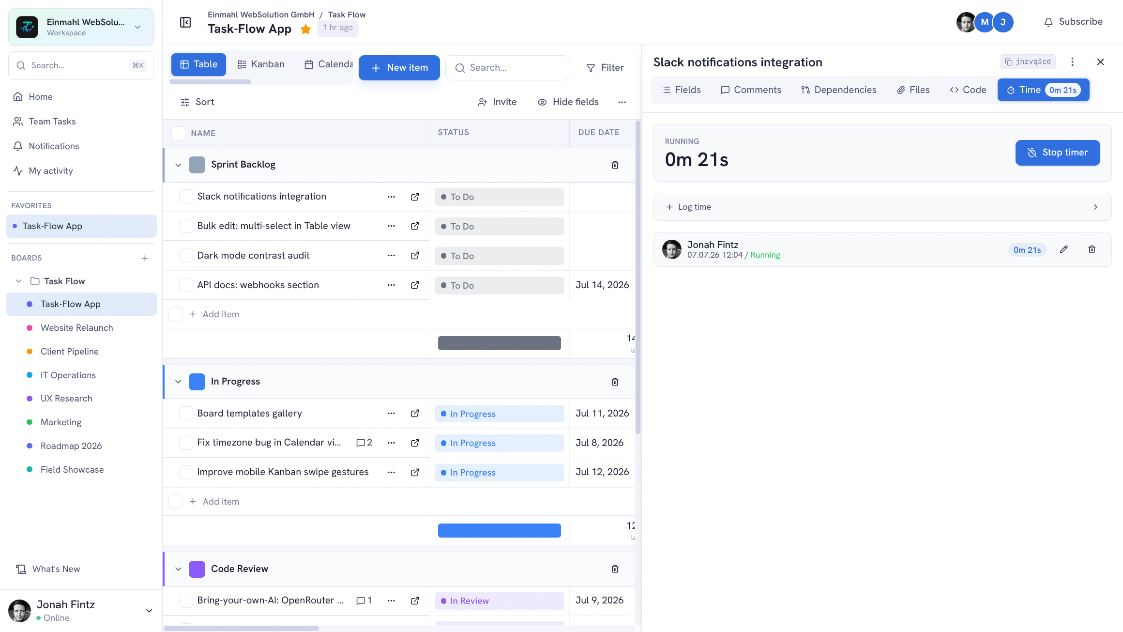Viewport: 1123px width, 632px height.
Task: Subscribe to this board
Action: (x=1073, y=22)
